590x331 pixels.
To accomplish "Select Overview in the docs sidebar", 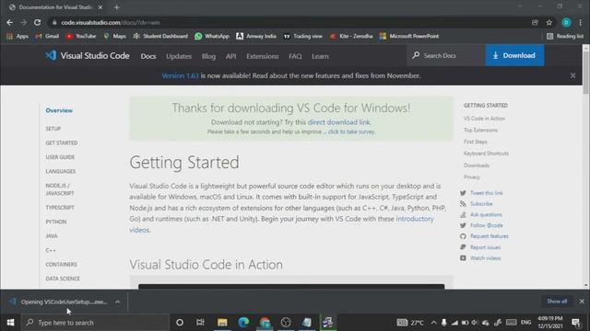I will (x=59, y=110).
